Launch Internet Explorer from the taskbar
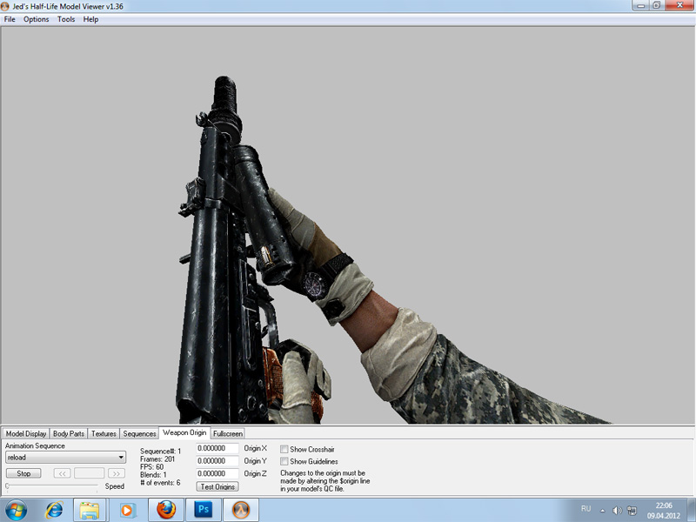696x522 pixels. (x=54, y=510)
